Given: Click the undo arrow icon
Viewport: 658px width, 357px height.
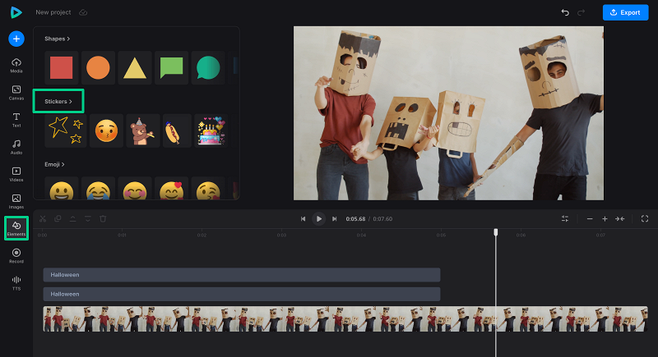Looking at the screenshot, I should tap(565, 12).
